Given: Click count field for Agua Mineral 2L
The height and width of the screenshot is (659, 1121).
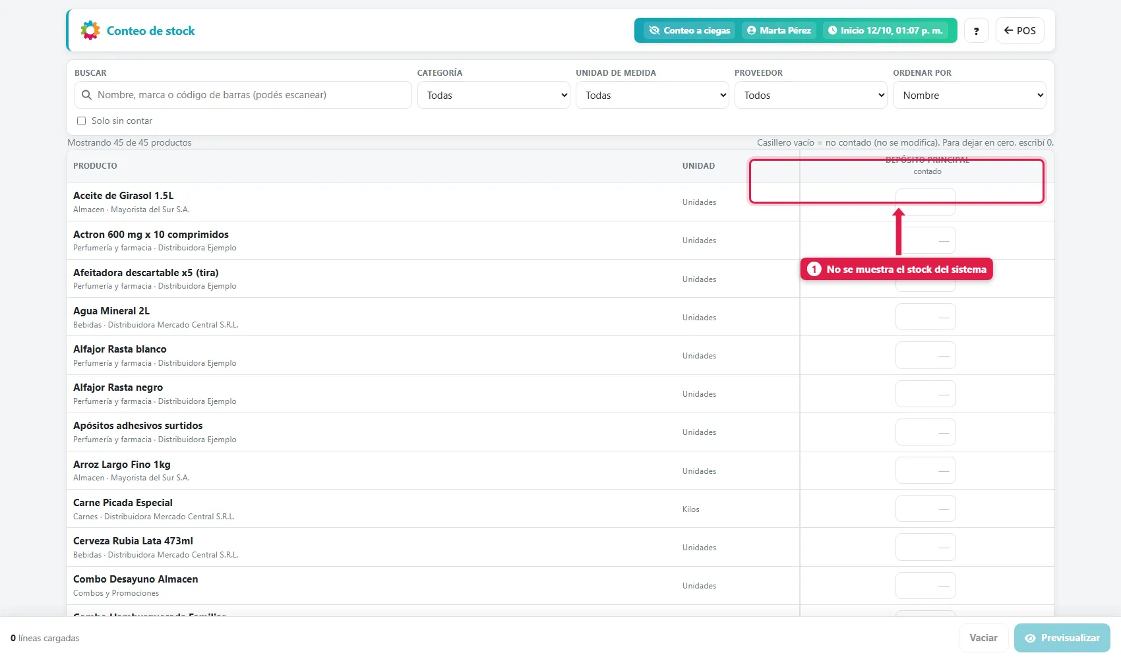Looking at the screenshot, I should (x=926, y=317).
